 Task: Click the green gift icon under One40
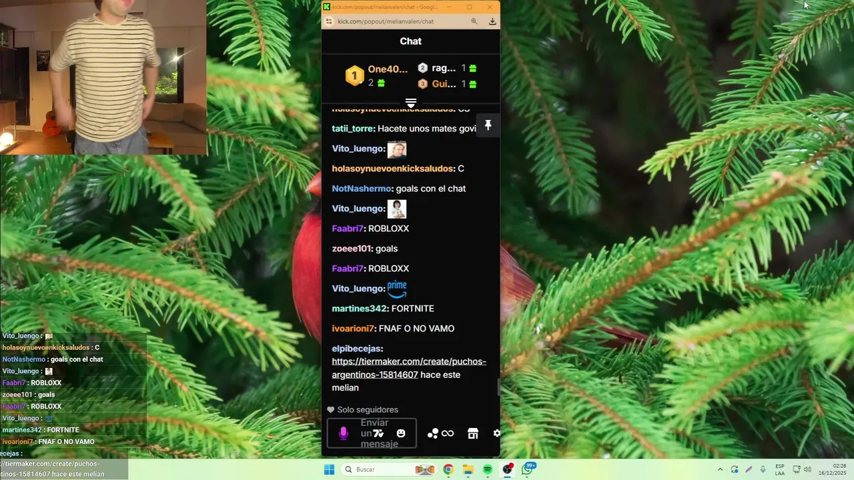coord(382,83)
